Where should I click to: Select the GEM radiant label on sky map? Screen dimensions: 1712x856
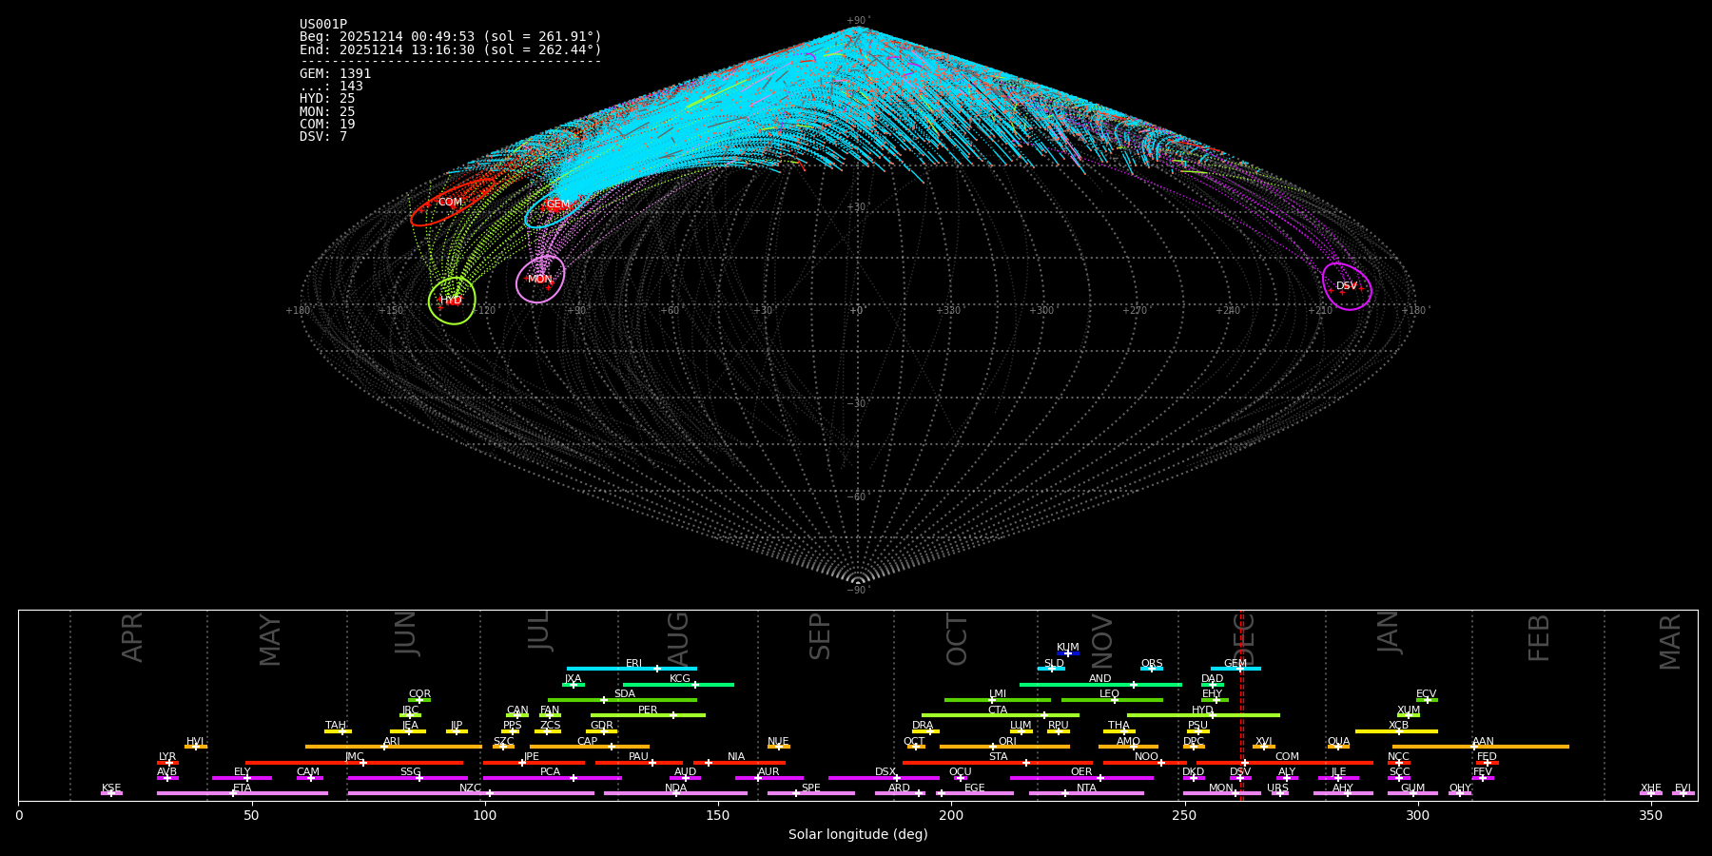558,204
